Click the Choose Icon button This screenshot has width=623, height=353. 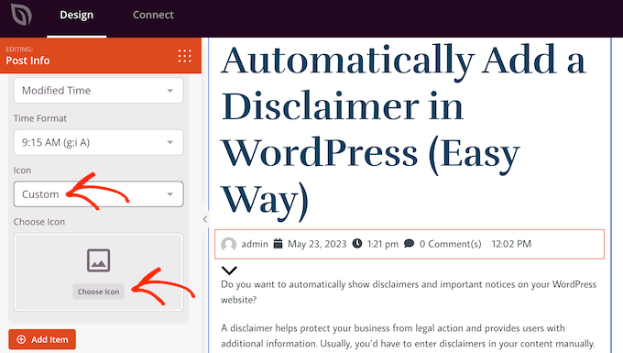pos(99,292)
